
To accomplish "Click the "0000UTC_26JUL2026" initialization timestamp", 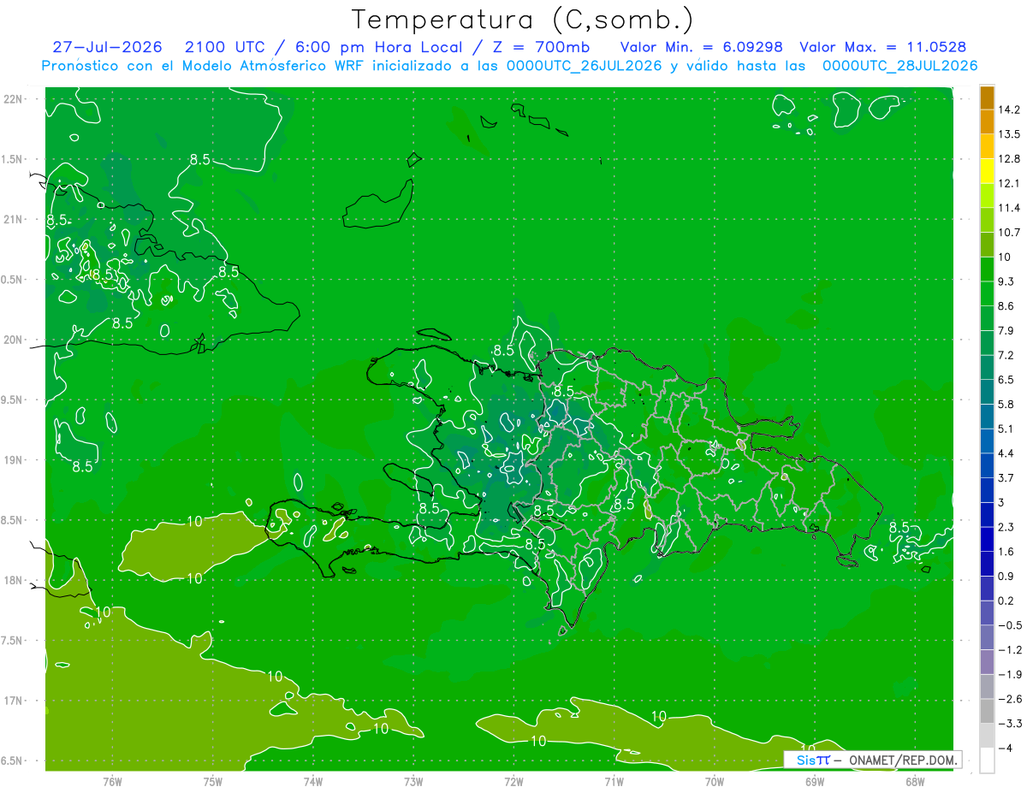I will pos(585,66).
